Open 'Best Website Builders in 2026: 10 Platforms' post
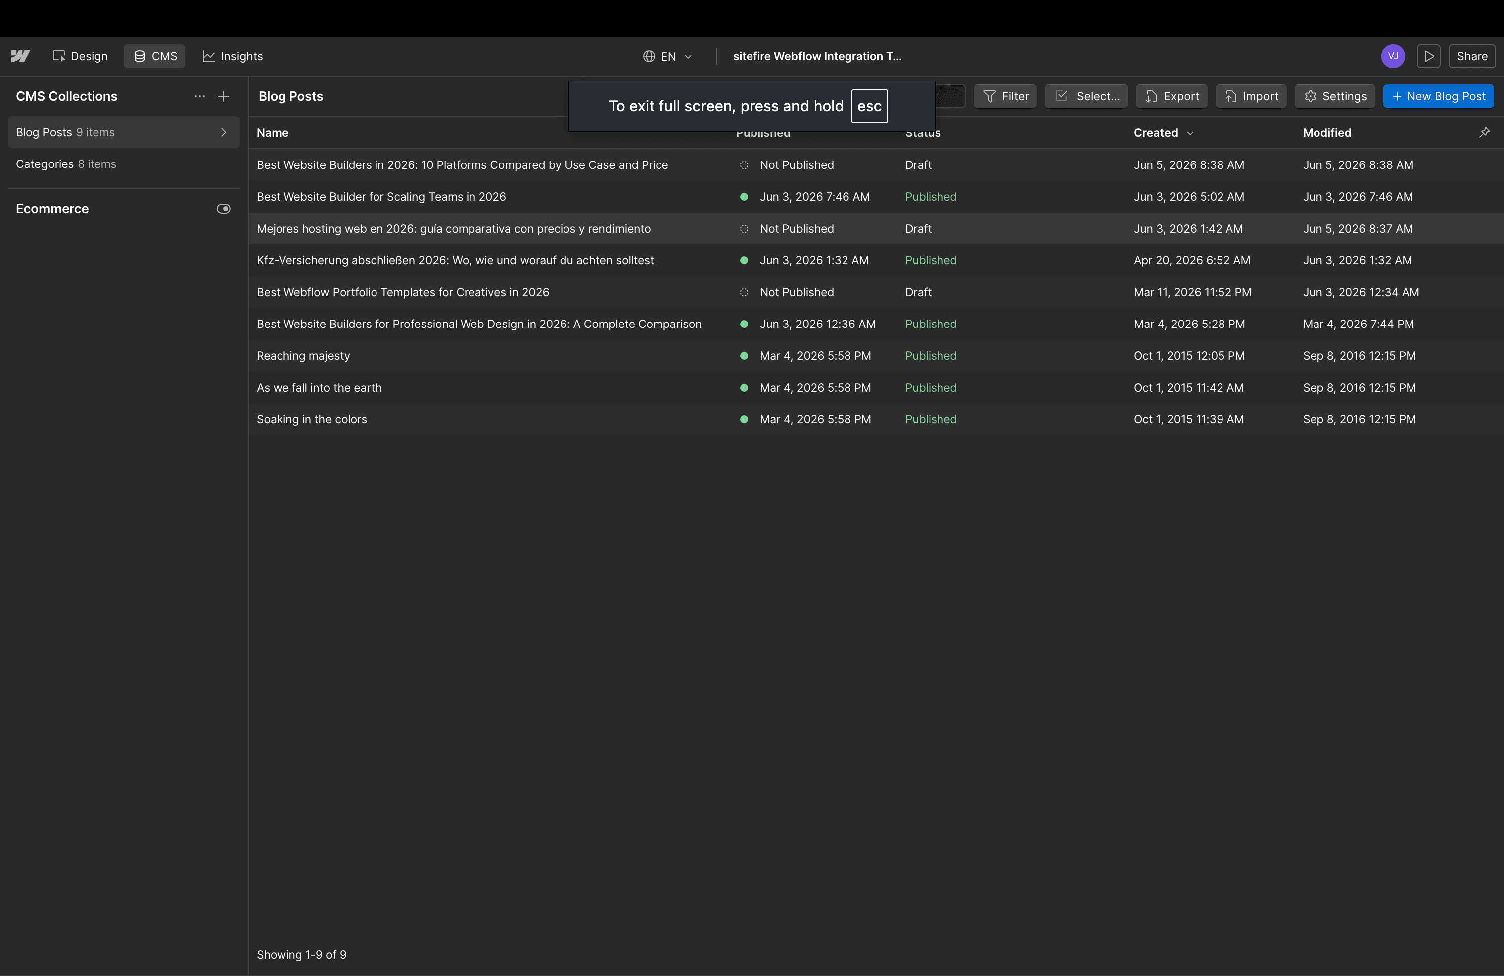Screen dimensions: 1504x976 click(x=462, y=165)
